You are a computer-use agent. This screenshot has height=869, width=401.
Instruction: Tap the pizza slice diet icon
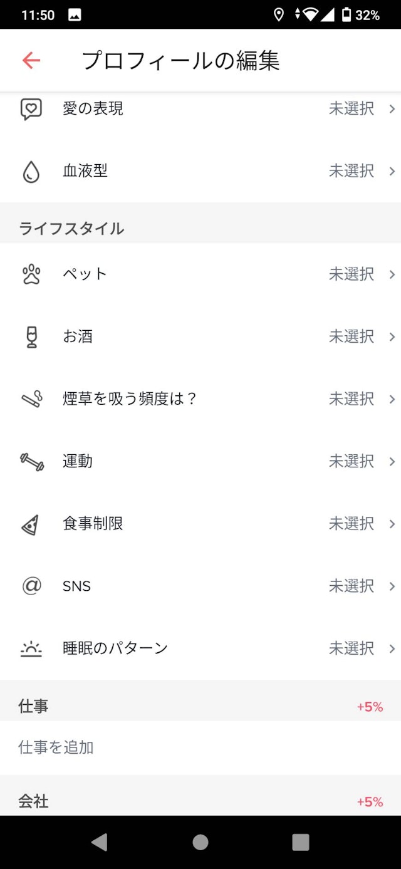point(31,524)
